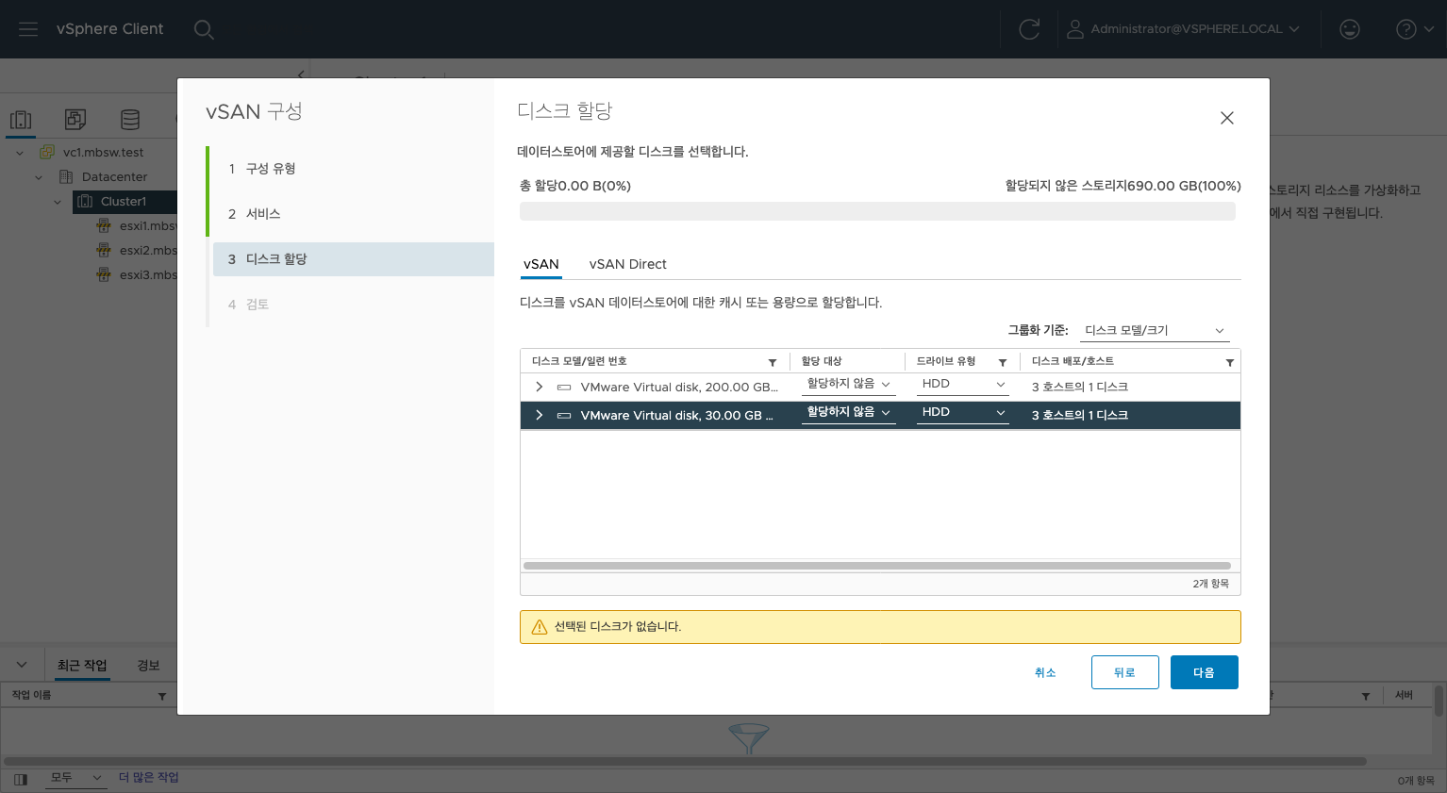Select the Storage inventory icon

point(130,120)
